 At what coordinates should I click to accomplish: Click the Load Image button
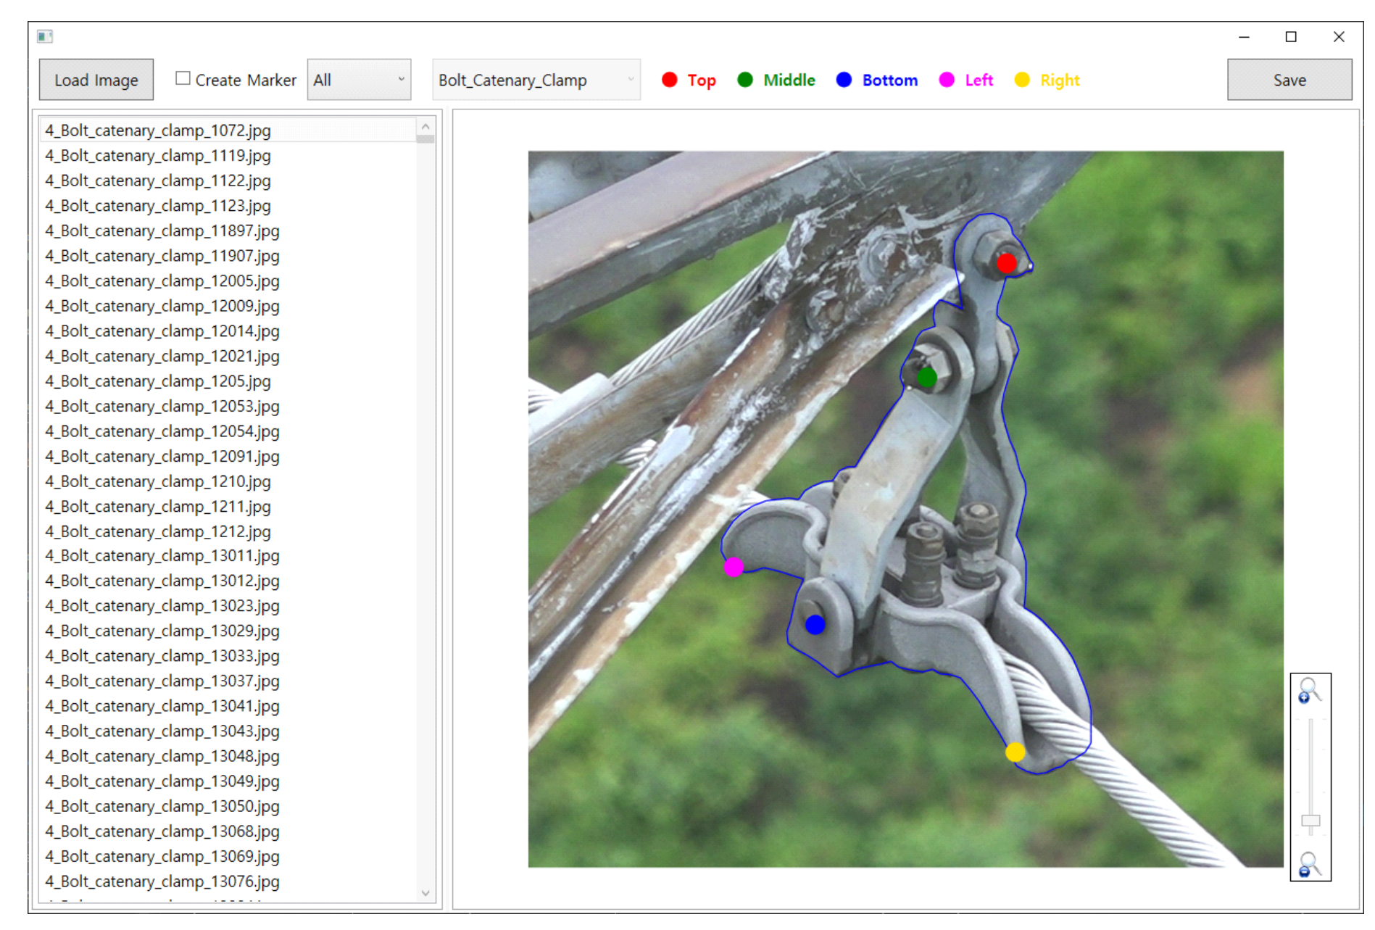pyautogui.click(x=96, y=80)
